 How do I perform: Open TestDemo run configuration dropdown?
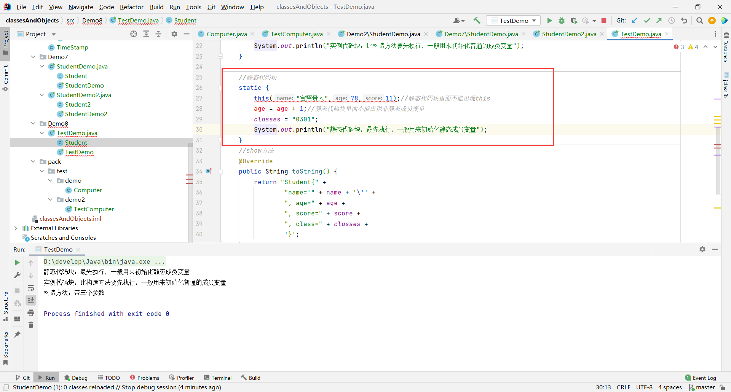pos(514,21)
